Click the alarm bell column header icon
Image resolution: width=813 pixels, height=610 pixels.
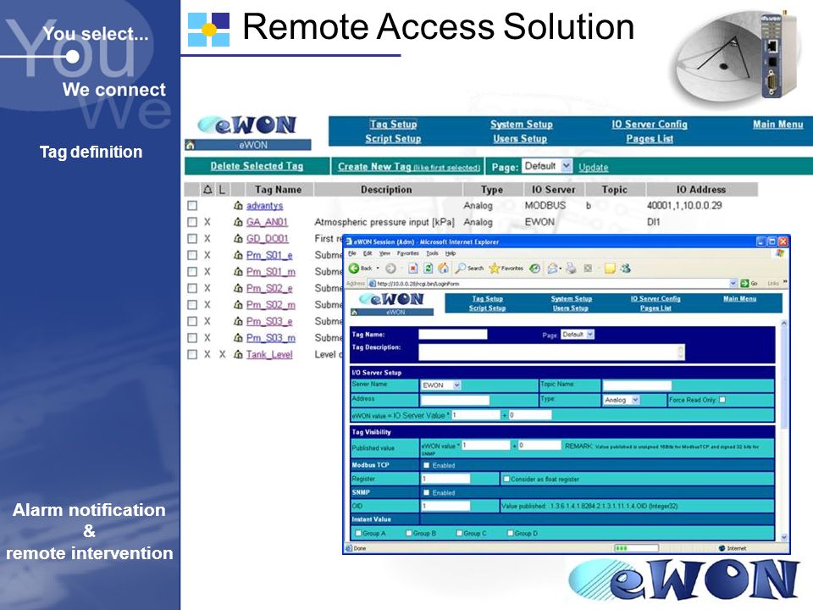click(207, 189)
